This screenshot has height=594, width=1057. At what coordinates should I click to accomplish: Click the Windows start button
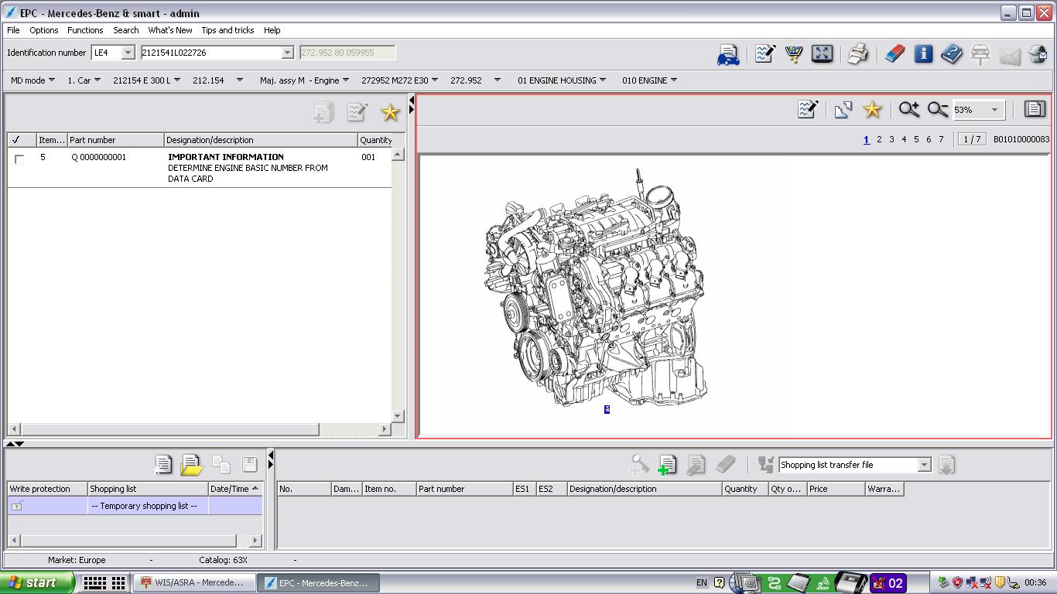(x=37, y=583)
